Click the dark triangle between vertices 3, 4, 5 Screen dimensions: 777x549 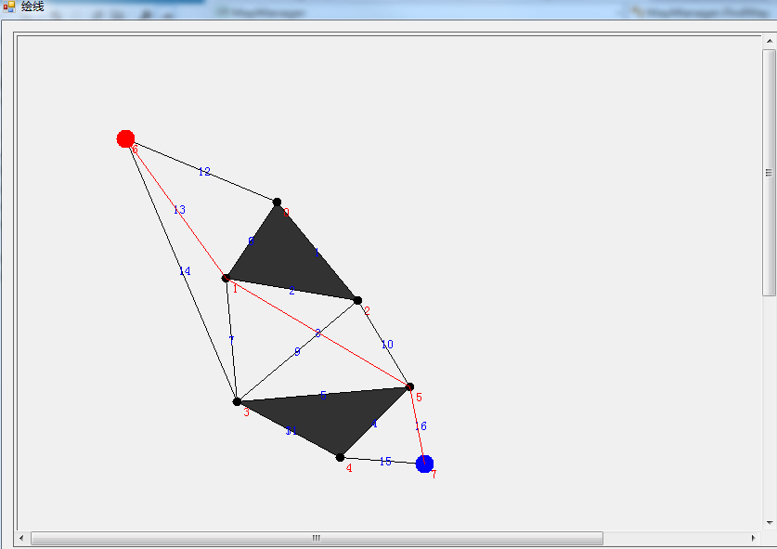330,416
